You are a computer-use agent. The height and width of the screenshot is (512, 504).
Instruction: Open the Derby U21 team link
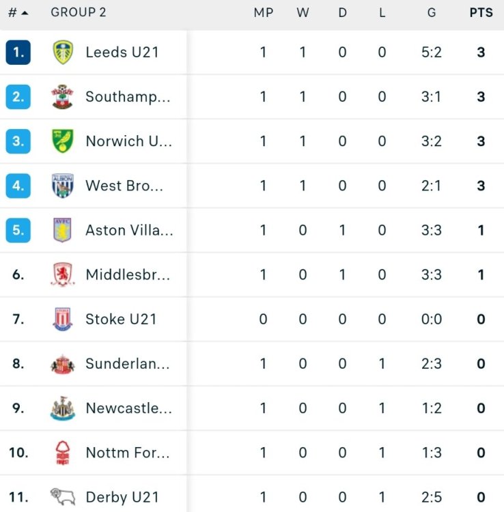[122, 497]
